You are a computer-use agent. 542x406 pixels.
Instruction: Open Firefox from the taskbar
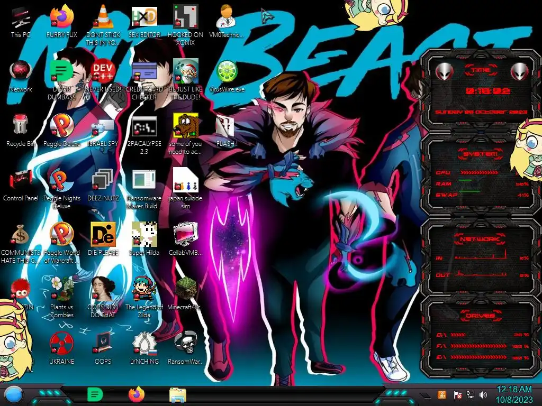[137, 394]
